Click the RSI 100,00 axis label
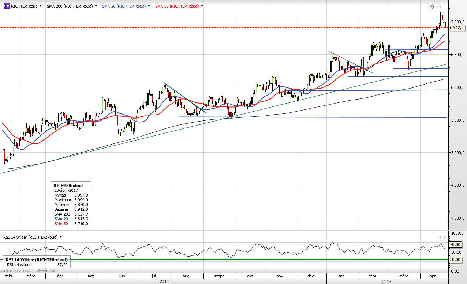 [x=457, y=233]
